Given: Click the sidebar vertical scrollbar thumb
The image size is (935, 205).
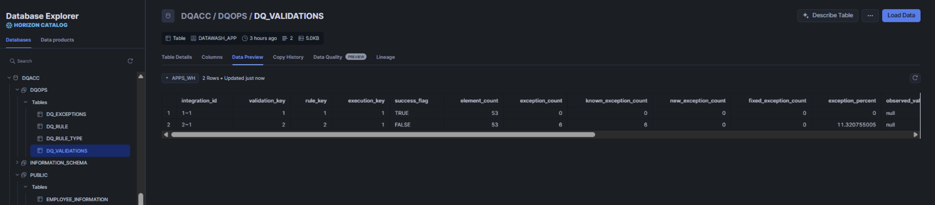Looking at the screenshot, I should [x=141, y=199].
